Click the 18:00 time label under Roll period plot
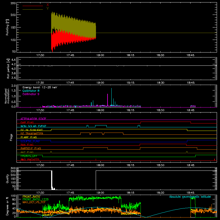 pos(100,83)
